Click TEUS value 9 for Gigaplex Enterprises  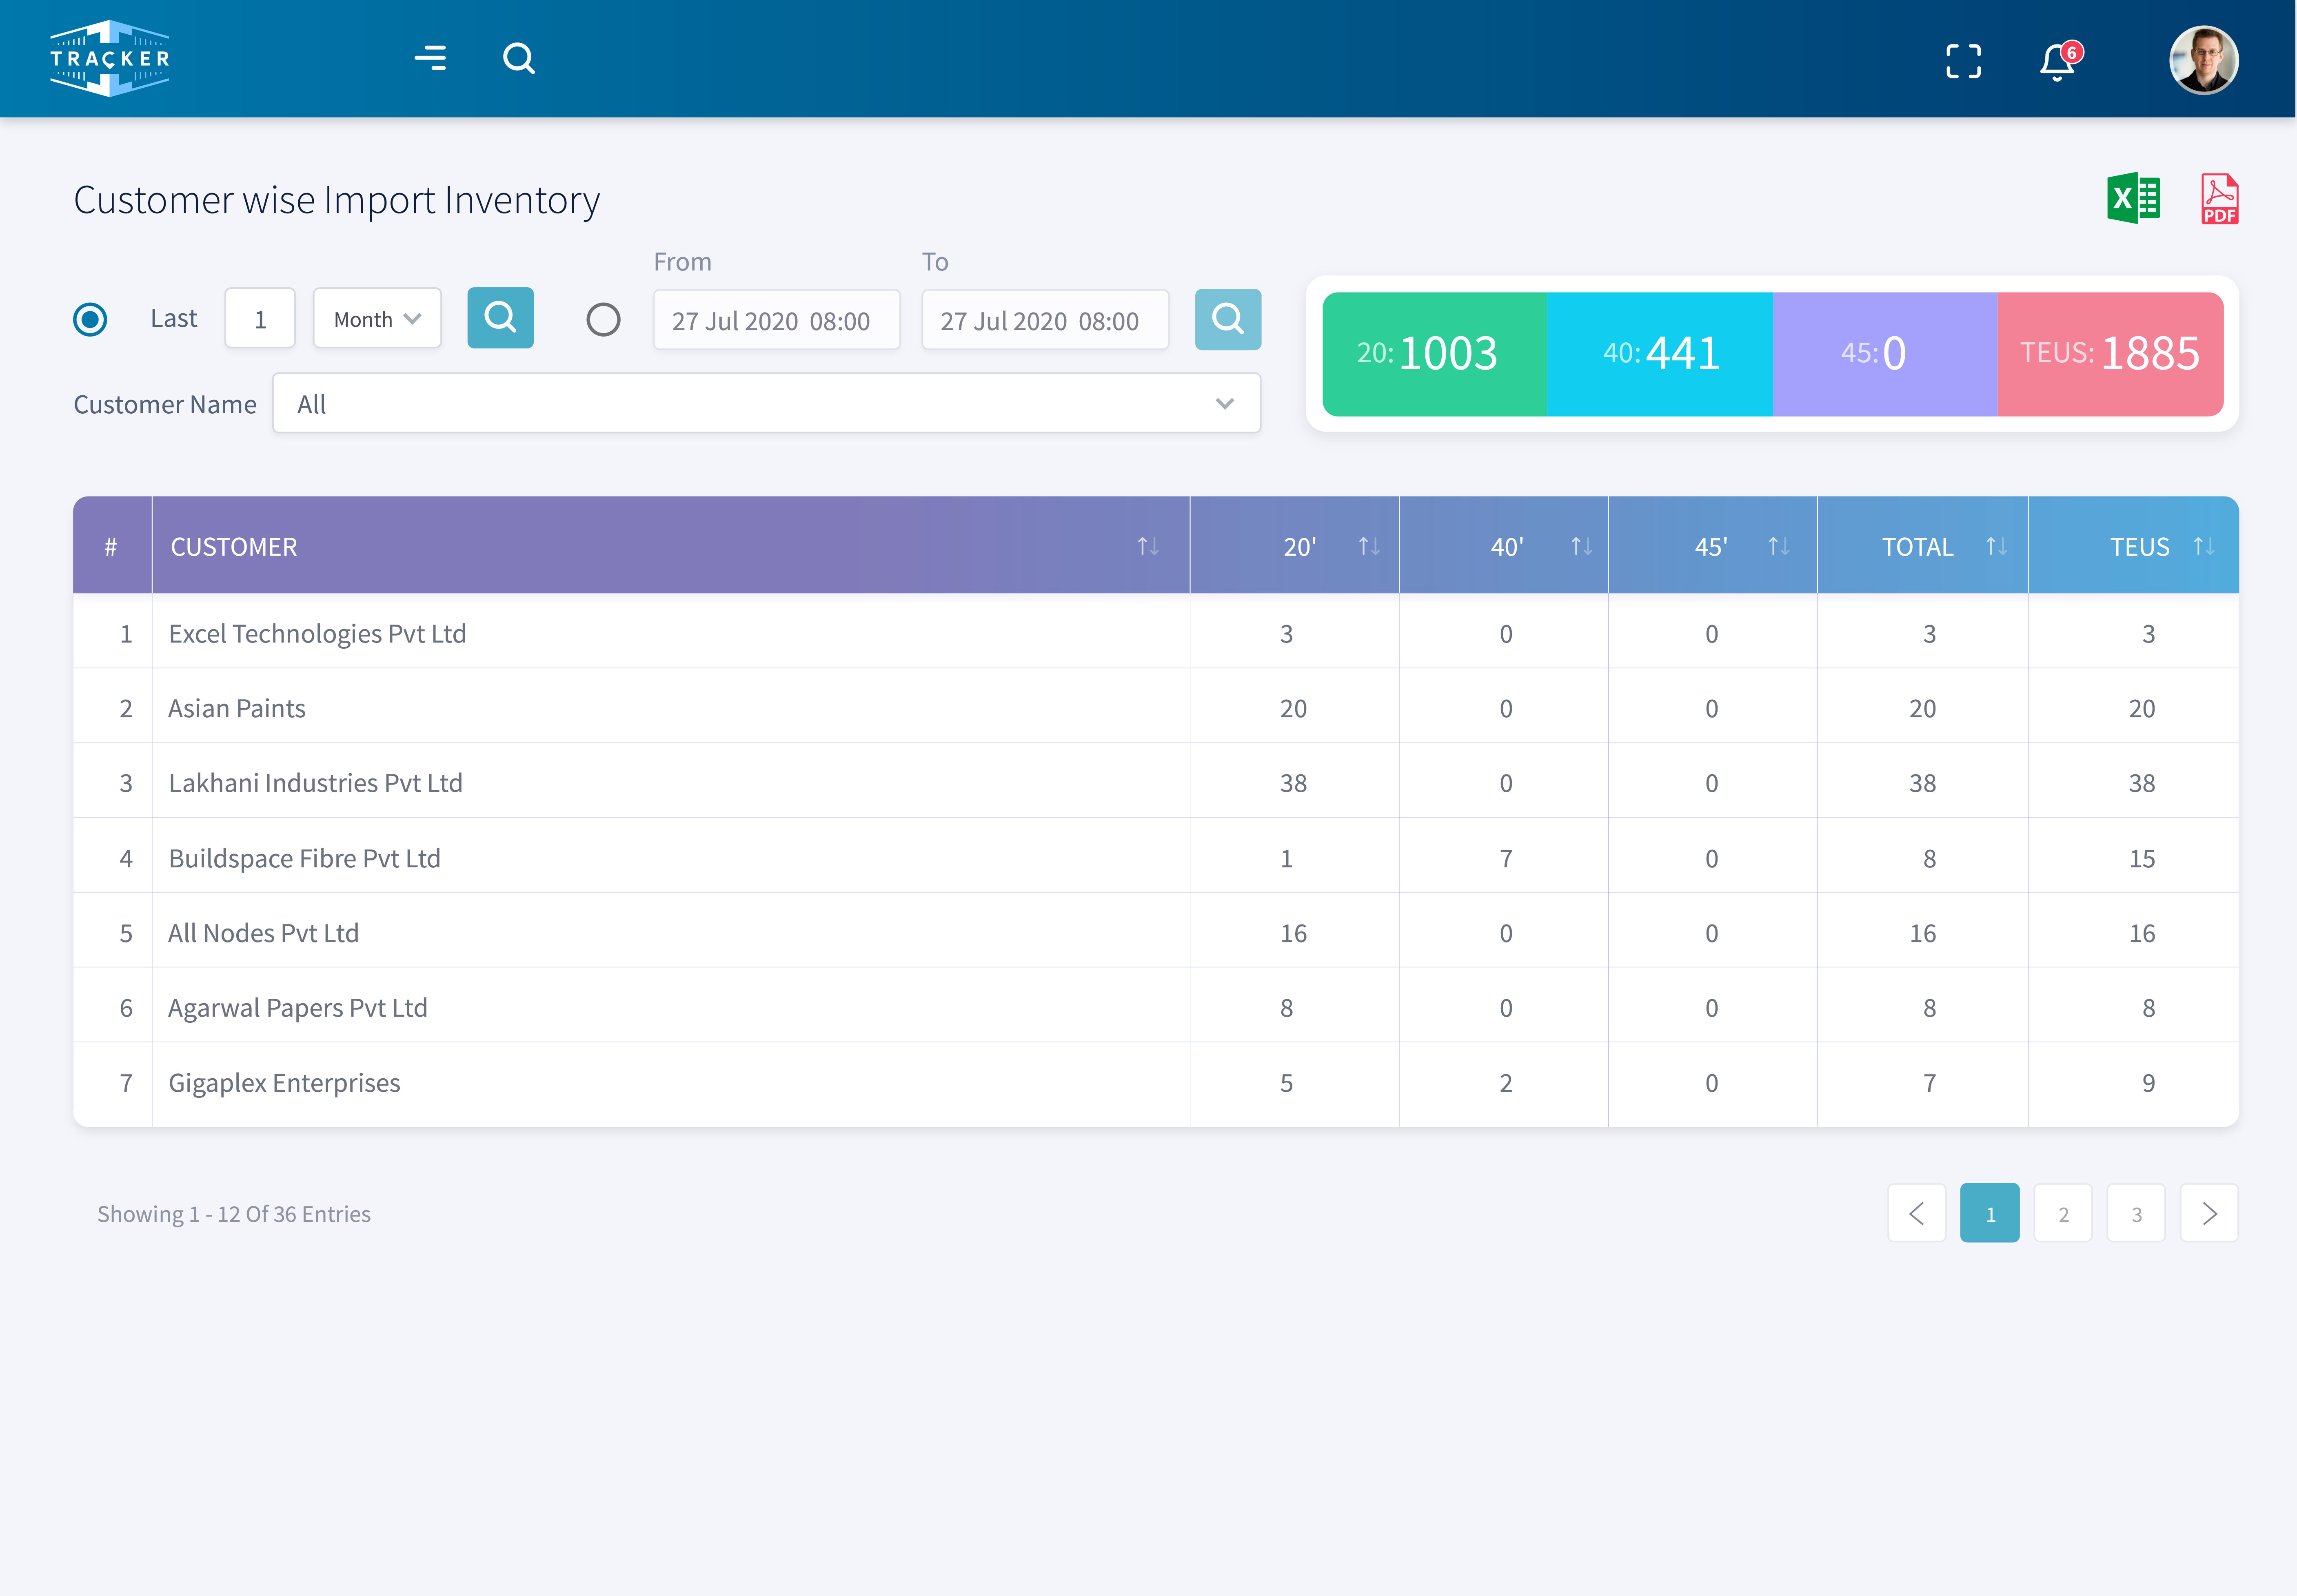pyautogui.click(x=2148, y=1083)
